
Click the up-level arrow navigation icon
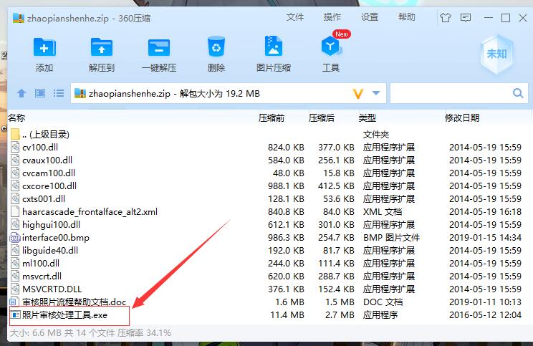coord(21,94)
